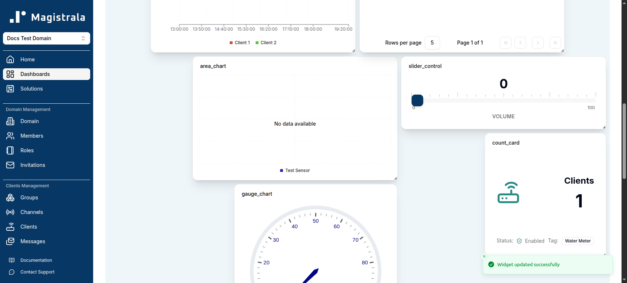Open the Invitations menu item
Screen dimensions: 627x283
[x=46, y=165]
